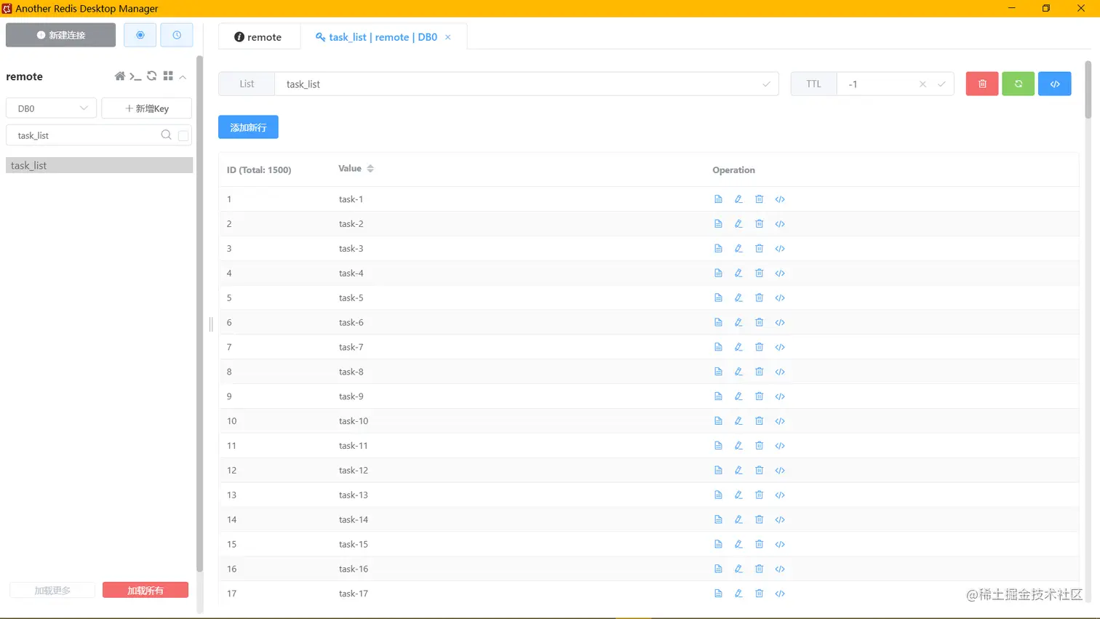Click the blue add new row button
The width and height of the screenshot is (1100, 619).
click(248, 127)
